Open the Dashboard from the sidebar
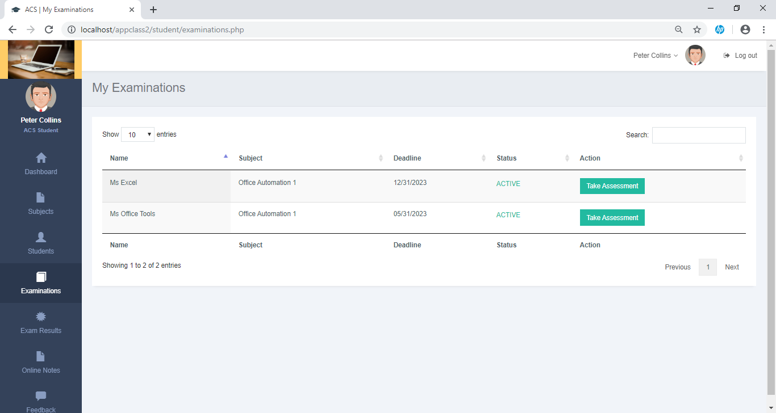 40,165
